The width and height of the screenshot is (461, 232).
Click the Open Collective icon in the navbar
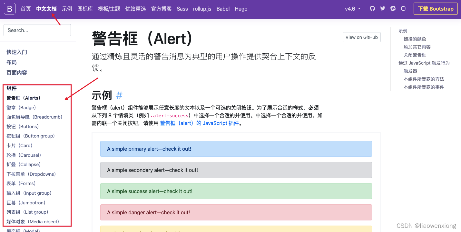(403, 8)
